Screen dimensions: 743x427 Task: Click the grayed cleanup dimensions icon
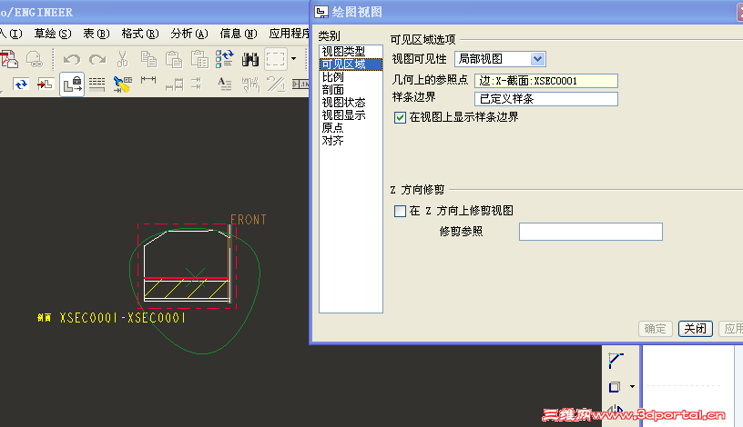(x=250, y=84)
